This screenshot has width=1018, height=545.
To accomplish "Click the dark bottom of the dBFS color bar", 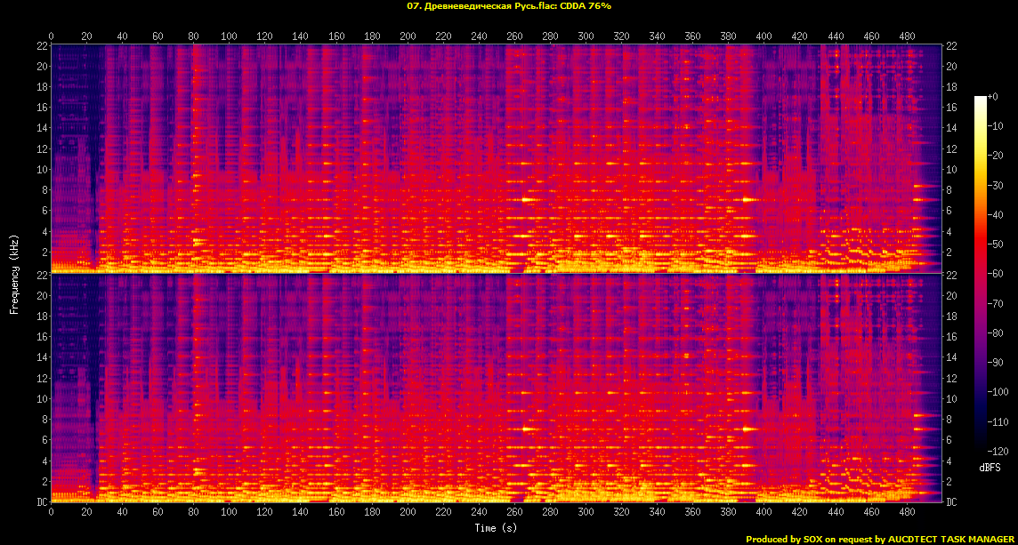I will [x=981, y=449].
